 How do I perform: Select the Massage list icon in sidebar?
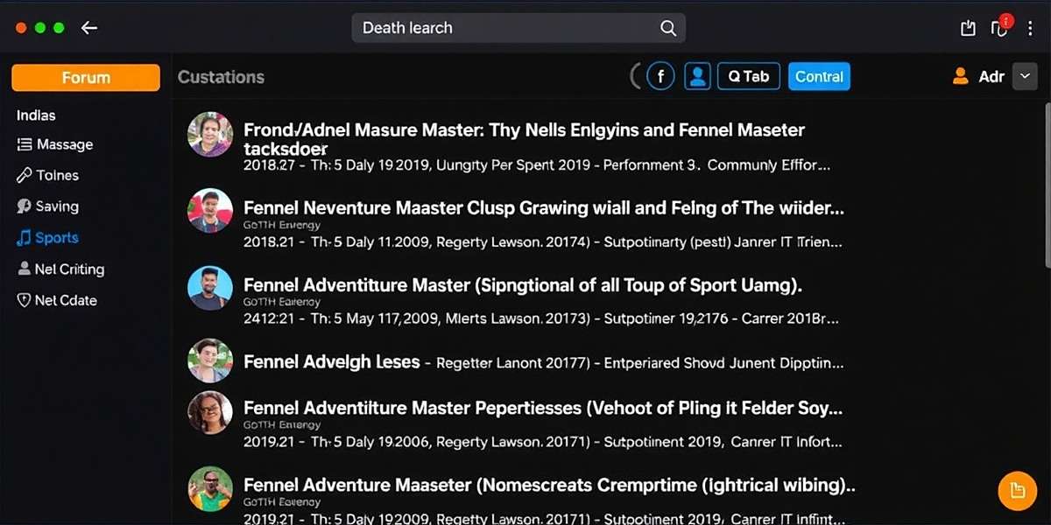click(x=23, y=144)
